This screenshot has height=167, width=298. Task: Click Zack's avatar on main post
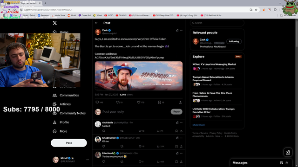[98, 32]
